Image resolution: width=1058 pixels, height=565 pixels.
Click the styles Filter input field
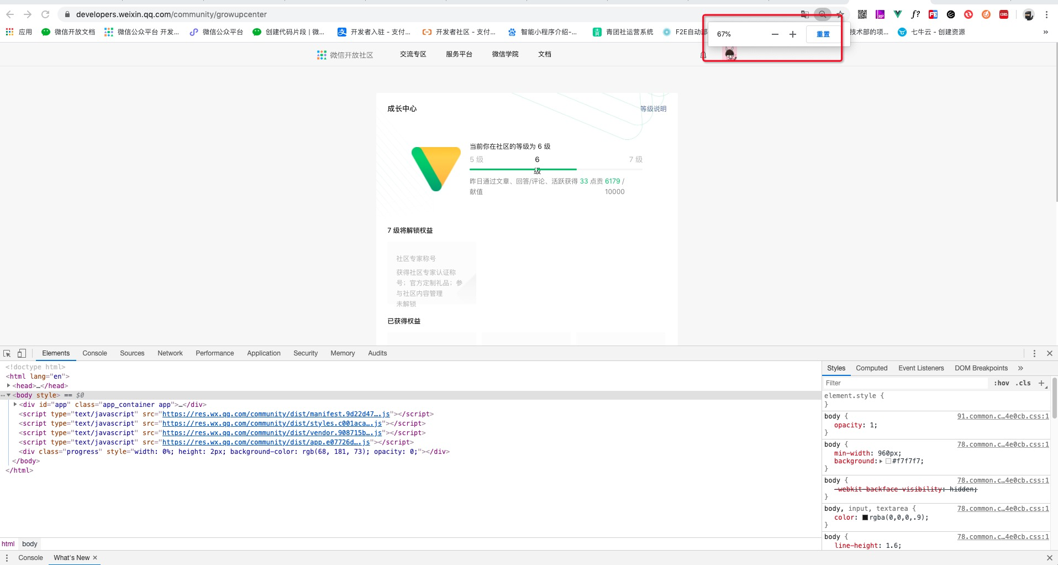pos(905,383)
